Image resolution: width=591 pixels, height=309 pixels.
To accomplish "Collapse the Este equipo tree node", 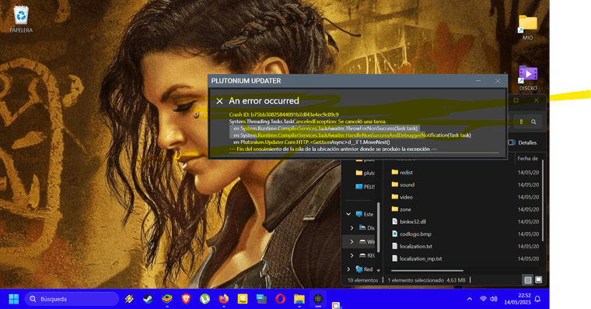I will point(348,214).
